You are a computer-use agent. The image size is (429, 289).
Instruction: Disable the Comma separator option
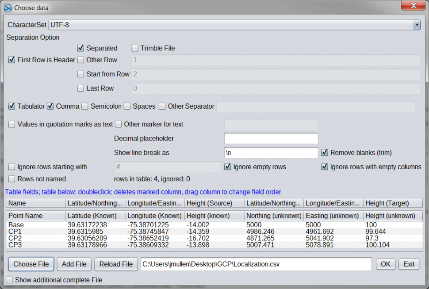51,106
